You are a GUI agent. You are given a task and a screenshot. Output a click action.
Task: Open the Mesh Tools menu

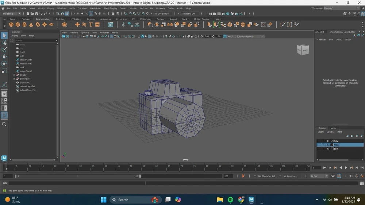(x=96, y=8)
